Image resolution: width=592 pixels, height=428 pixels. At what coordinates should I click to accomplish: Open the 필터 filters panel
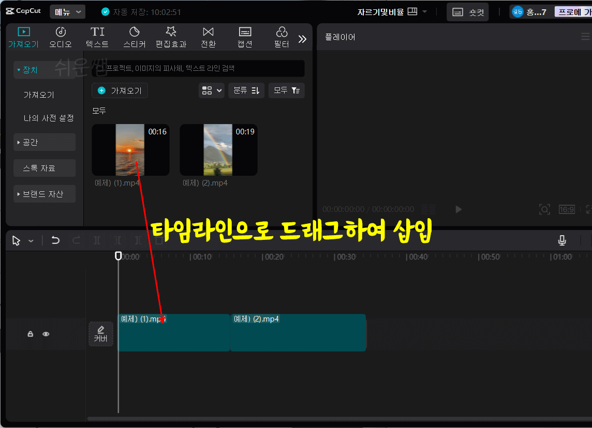281,37
